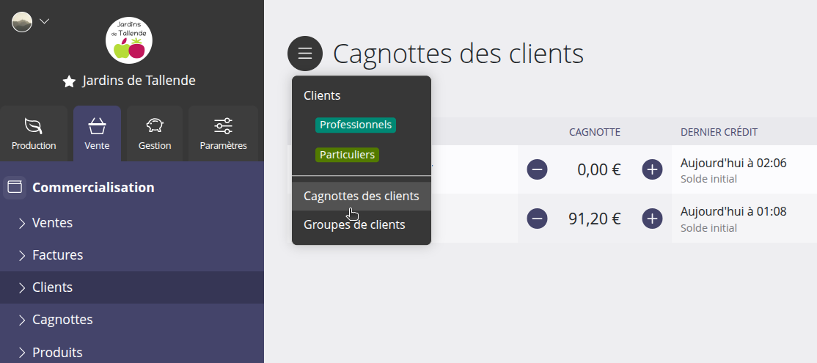
Task: Click the Commercialisation window icon
Action: coord(15,187)
